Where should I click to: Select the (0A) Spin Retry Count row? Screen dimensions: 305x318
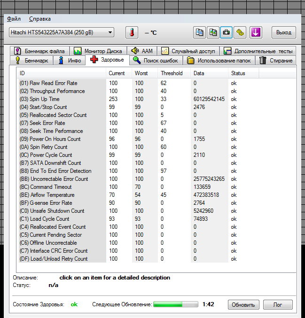coord(138,147)
